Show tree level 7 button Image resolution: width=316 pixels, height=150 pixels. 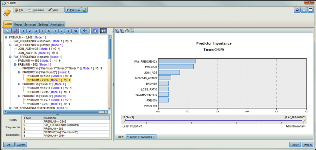[x=62, y=31]
